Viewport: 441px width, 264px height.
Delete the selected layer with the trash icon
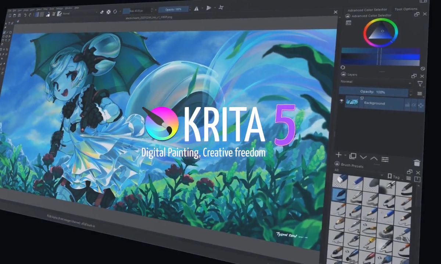(x=417, y=162)
